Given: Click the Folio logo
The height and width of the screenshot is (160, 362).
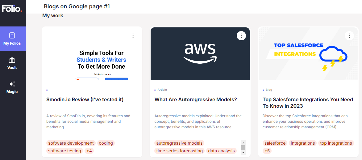Looking at the screenshot, I should 12,9.
